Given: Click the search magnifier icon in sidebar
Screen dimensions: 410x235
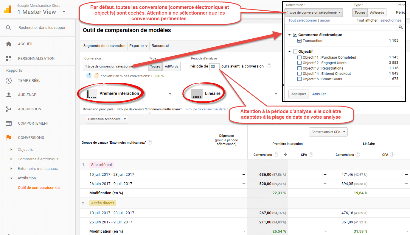Looking at the screenshot, I should [8, 28].
